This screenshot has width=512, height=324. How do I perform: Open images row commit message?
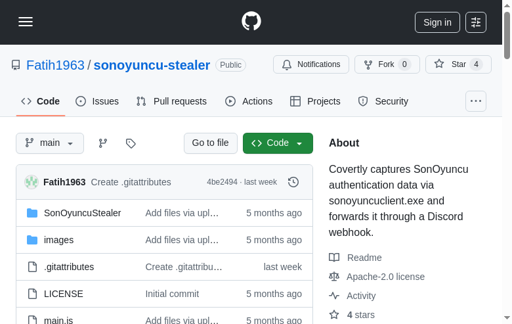click(182, 240)
